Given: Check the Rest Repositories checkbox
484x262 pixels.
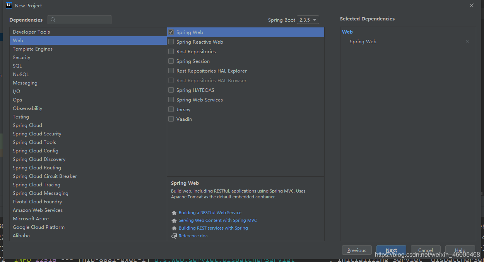Looking at the screenshot, I should 171,51.
